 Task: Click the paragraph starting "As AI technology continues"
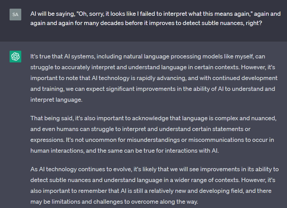tap(154, 185)
